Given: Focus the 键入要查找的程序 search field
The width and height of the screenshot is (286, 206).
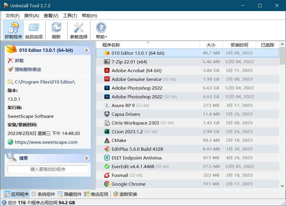Looking at the screenshot, I should pos(48,169).
